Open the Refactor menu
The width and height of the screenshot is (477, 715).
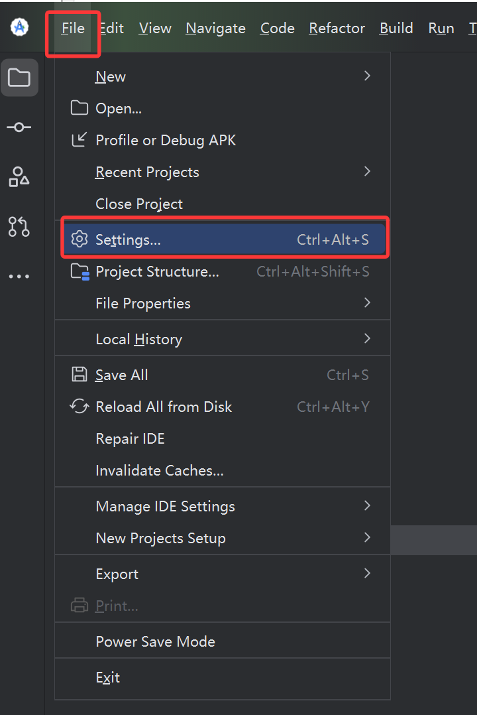click(337, 29)
